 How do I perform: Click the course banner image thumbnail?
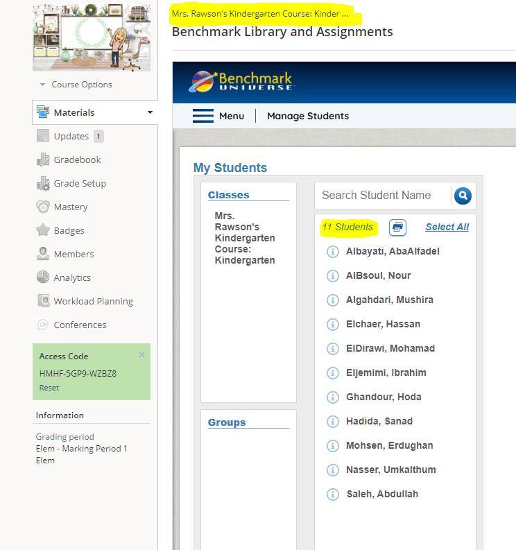tap(92, 37)
